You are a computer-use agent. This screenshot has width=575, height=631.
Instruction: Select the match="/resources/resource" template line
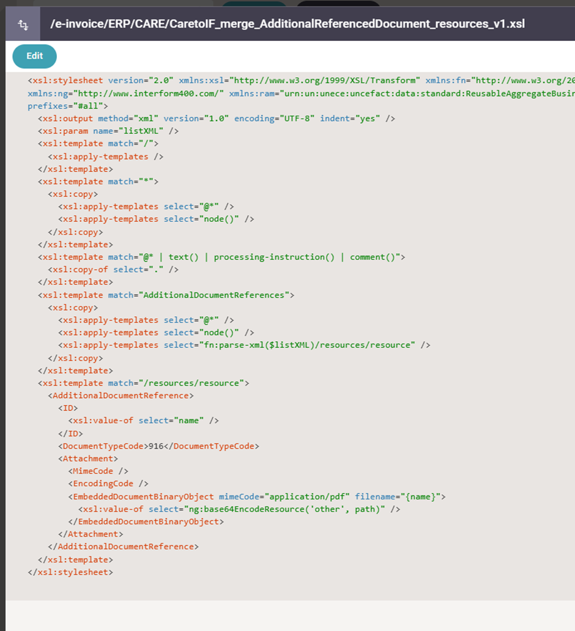[x=143, y=383]
